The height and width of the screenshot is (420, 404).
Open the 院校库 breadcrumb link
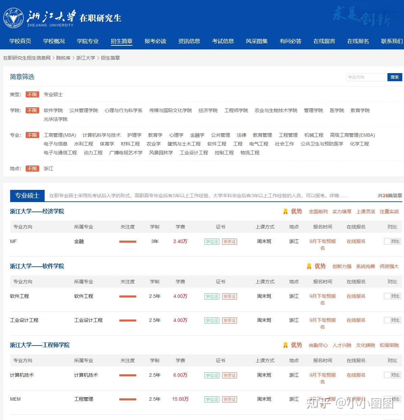[64, 58]
